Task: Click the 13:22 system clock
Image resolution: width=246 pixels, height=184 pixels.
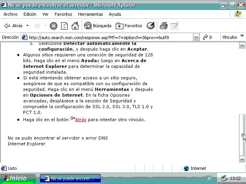Action: click(x=235, y=178)
